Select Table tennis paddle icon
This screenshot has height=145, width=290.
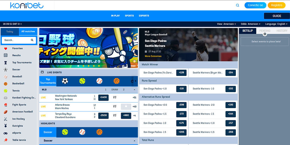pyautogui.click(x=6, y=140)
